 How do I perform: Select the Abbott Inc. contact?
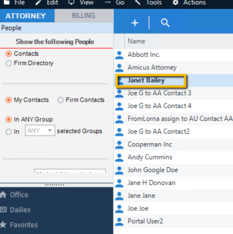point(144,55)
